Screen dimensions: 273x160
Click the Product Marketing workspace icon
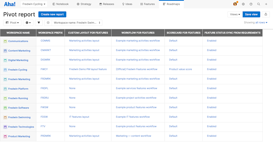[x=5, y=136]
